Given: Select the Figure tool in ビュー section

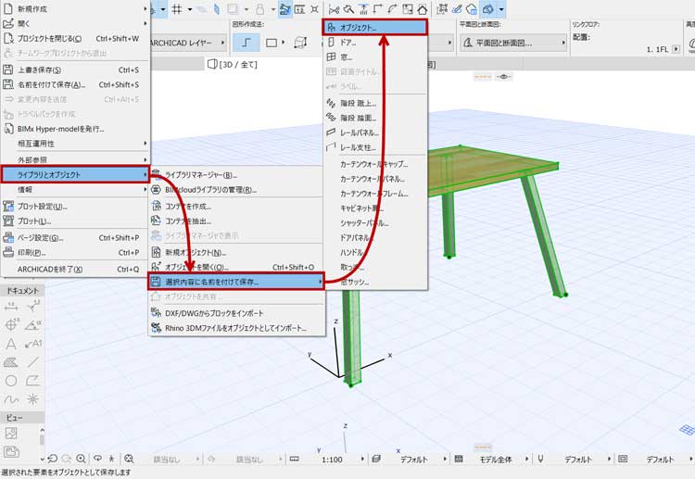Looking at the screenshot, I should point(11,433).
